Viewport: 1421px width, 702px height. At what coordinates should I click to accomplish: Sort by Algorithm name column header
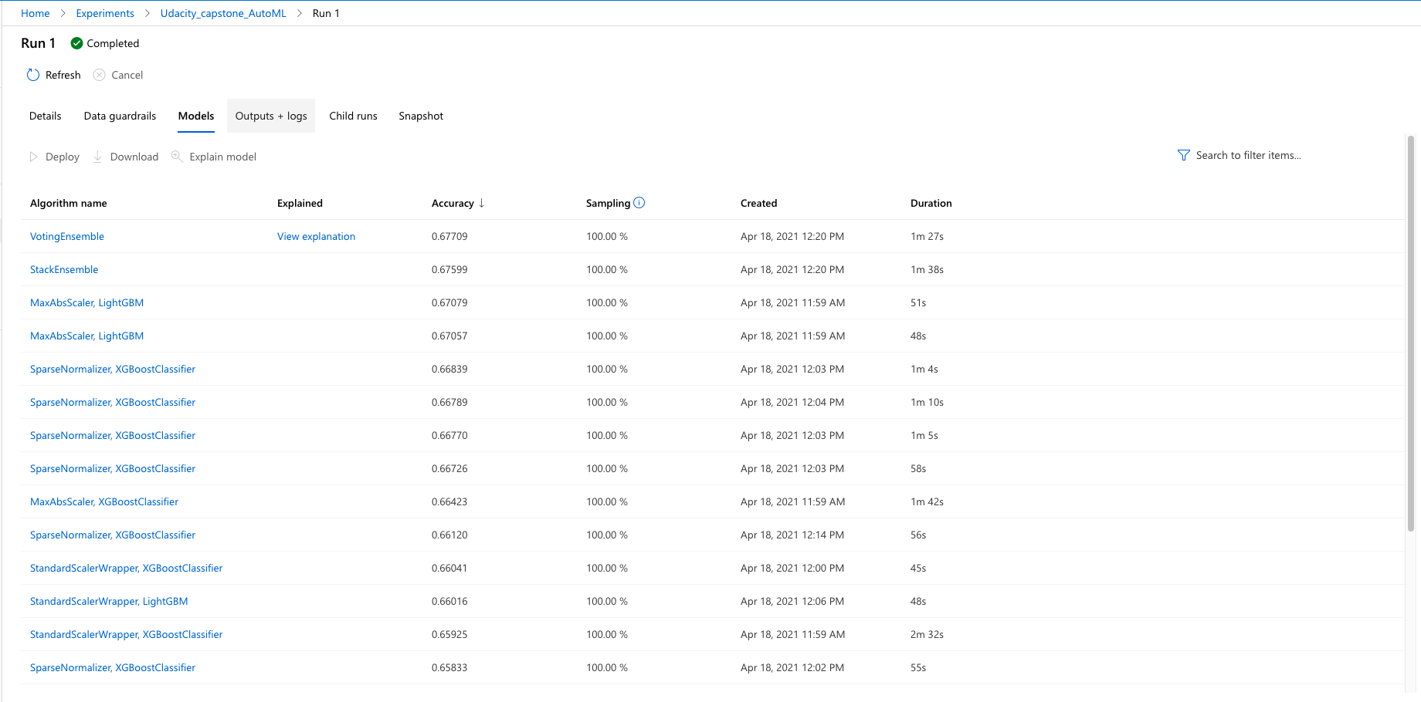click(69, 203)
